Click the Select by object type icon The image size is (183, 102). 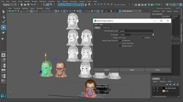48,5
